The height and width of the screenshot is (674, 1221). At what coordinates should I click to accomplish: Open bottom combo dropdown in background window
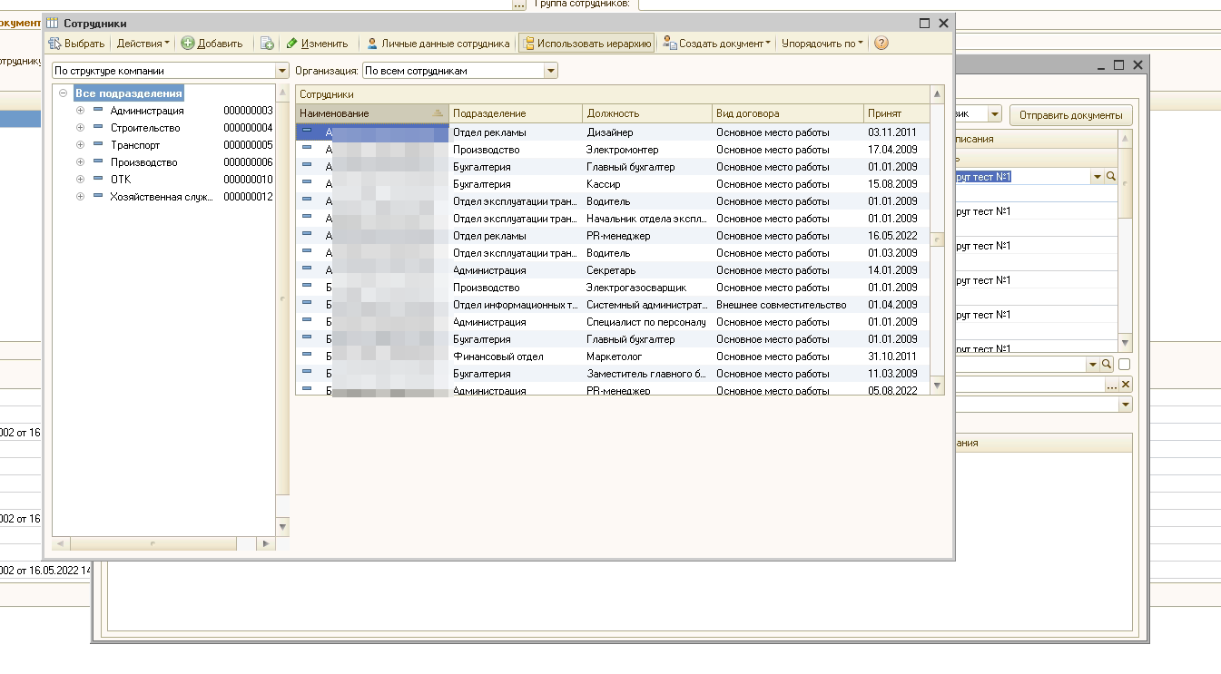tap(1126, 405)
